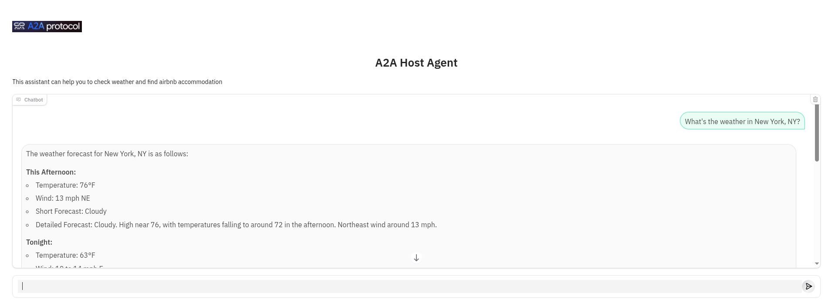
Task: Click the Detailed Forecast sentence
Action: pyautogui.click(x=236, y=225)
